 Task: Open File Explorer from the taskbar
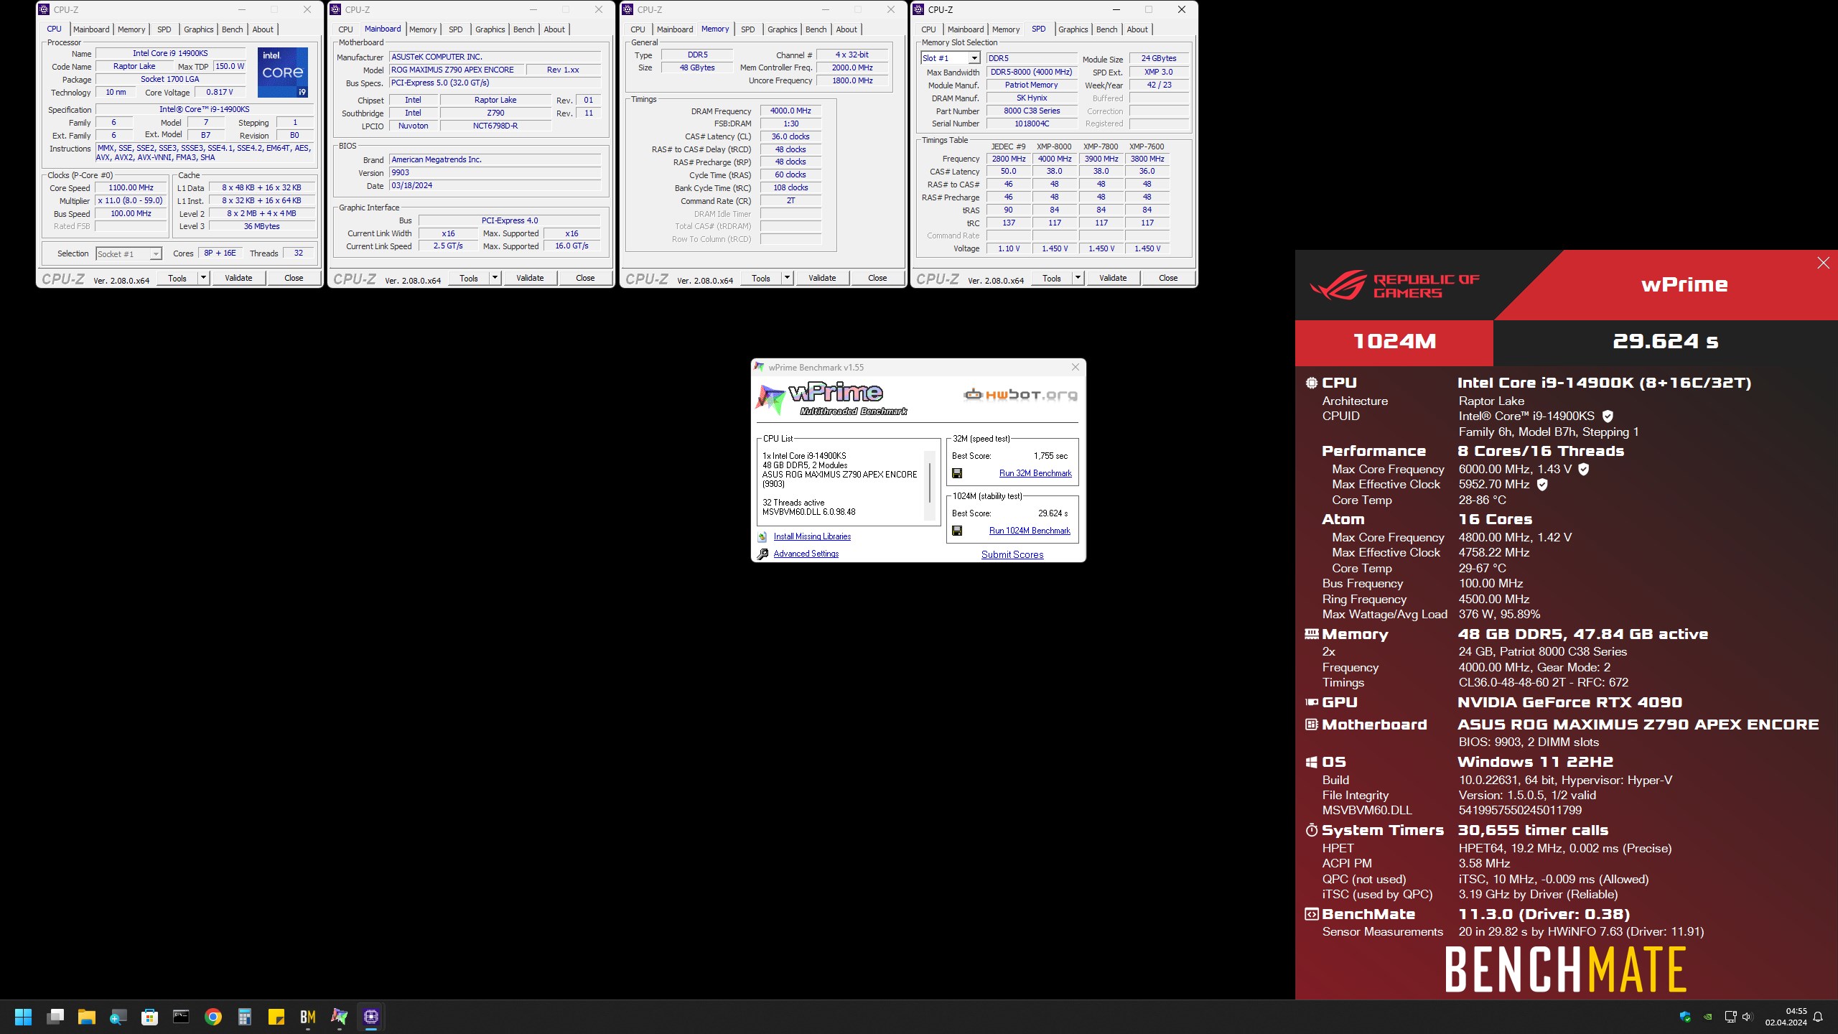pos(87,1017)
